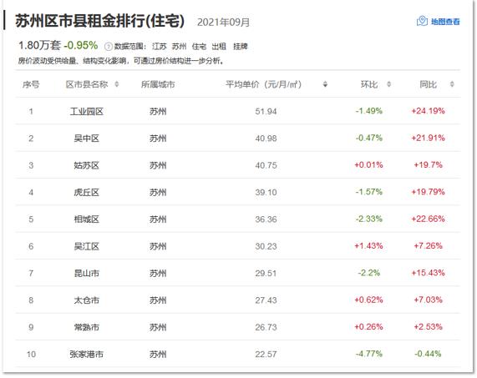The width and height of the screenshot is (477, 378).
Task: Click 同比 value +22.66%
Action: pos(428,219)
